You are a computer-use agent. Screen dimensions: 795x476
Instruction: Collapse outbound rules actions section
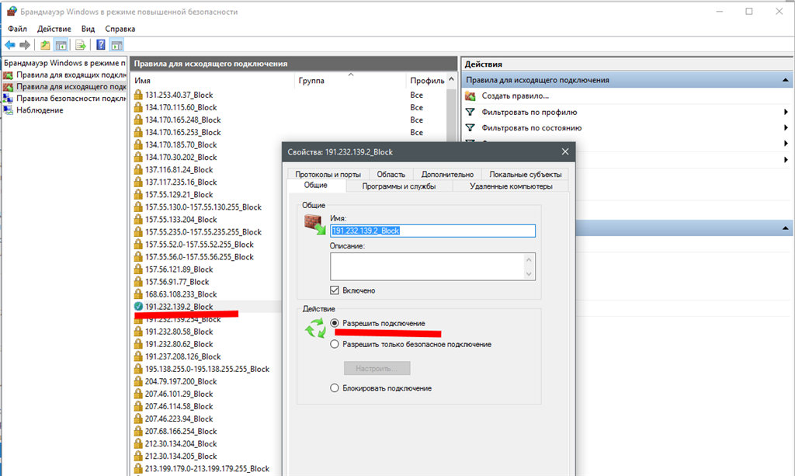(x=786, y=80)
